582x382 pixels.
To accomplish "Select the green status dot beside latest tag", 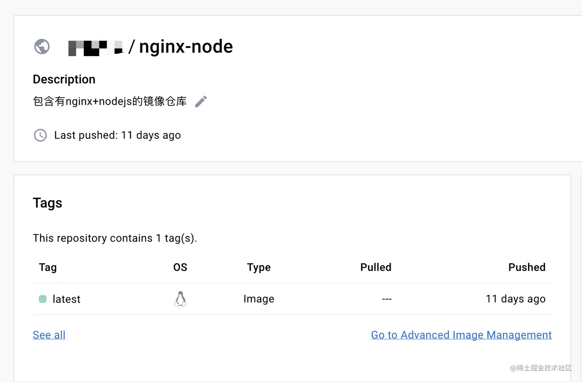I will click(42, 299).
